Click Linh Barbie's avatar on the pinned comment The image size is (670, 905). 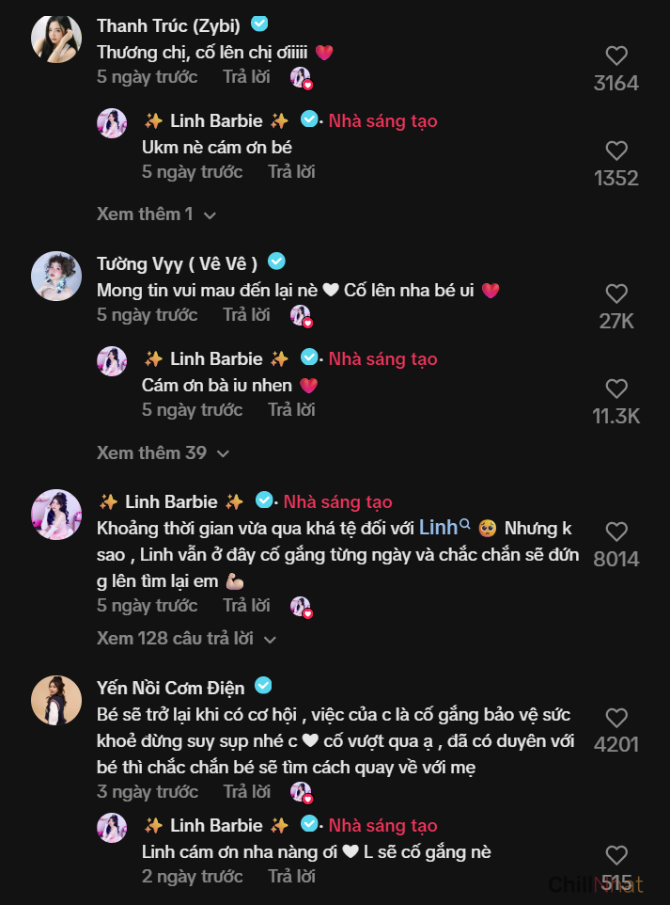[x=55, y=514]
